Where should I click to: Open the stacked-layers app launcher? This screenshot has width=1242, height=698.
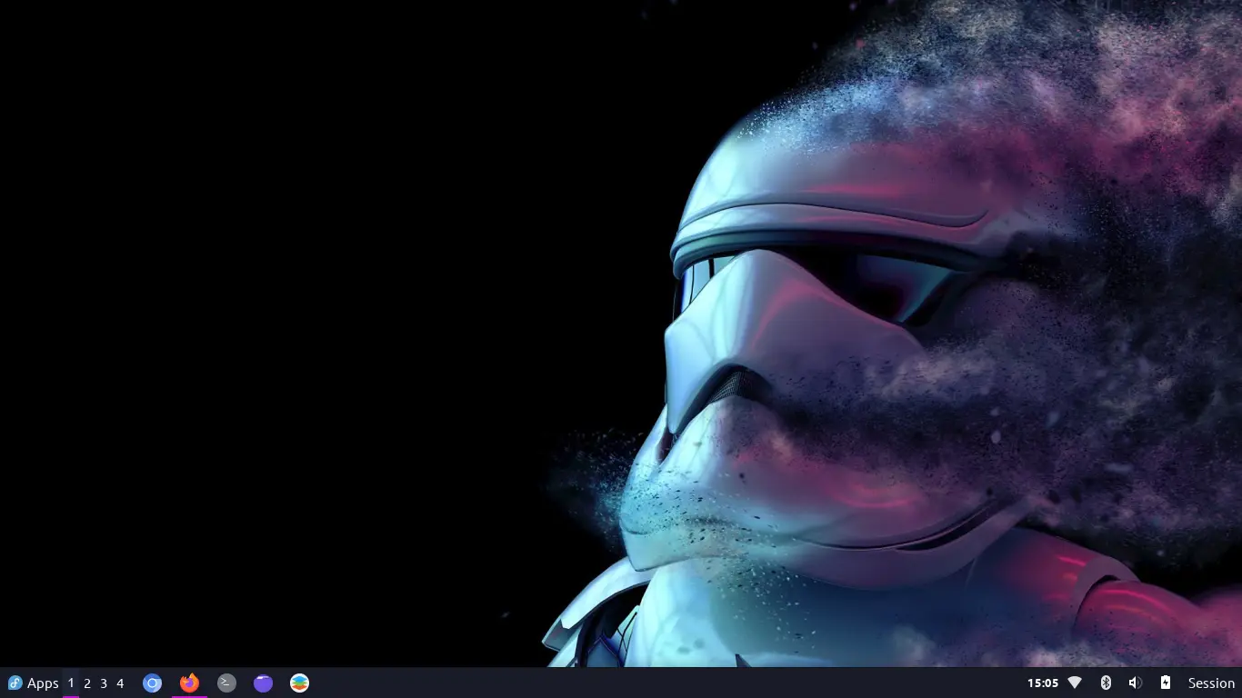click(299, 683)
